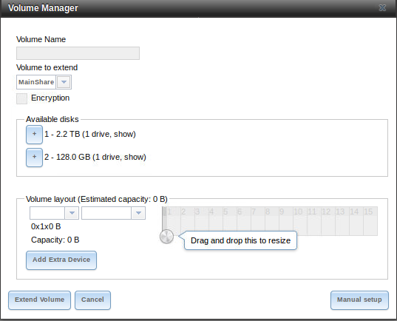
Task: Select column 1 in the disk layout grid
Action: [x=174, y=221]
